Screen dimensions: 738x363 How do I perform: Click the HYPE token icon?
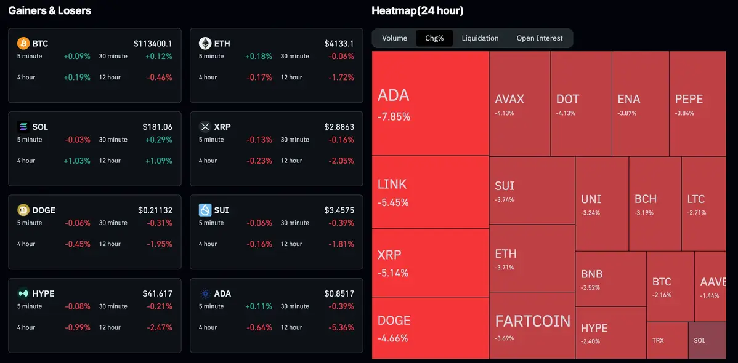pos(23,293)
